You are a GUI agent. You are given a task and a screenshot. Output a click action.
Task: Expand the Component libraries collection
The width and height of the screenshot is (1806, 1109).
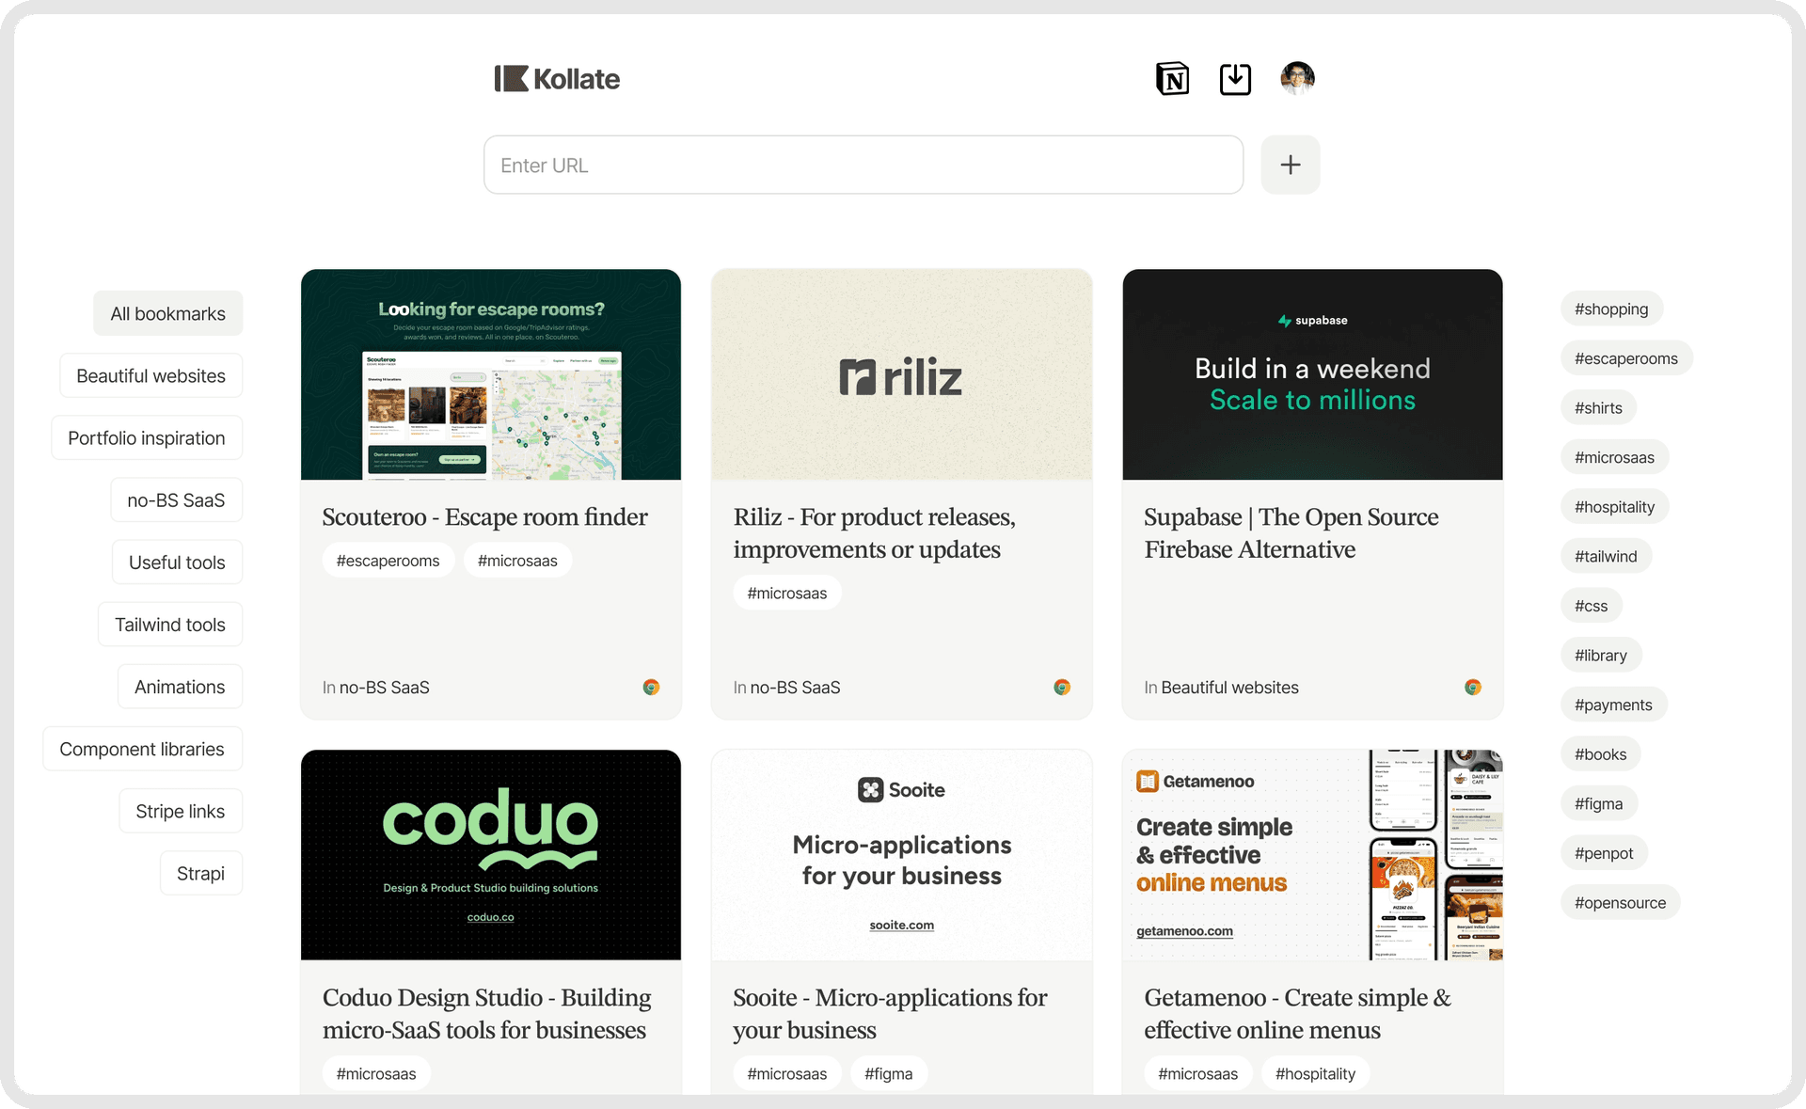pos(142,748)
